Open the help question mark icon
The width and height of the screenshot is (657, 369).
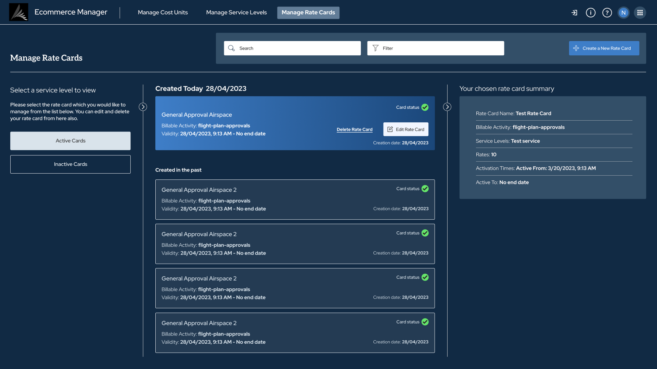click(607, 13)
